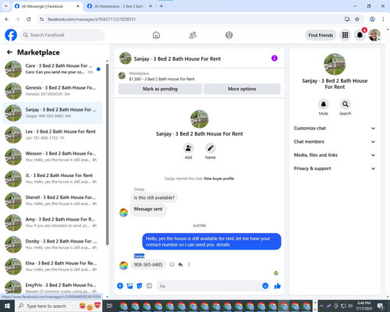Open emoji picker in message box

coord(265,286)
